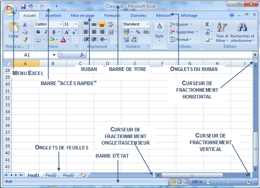The image size is (260, 188).
Task: Align cell text left
Action: tap(86, 32)
